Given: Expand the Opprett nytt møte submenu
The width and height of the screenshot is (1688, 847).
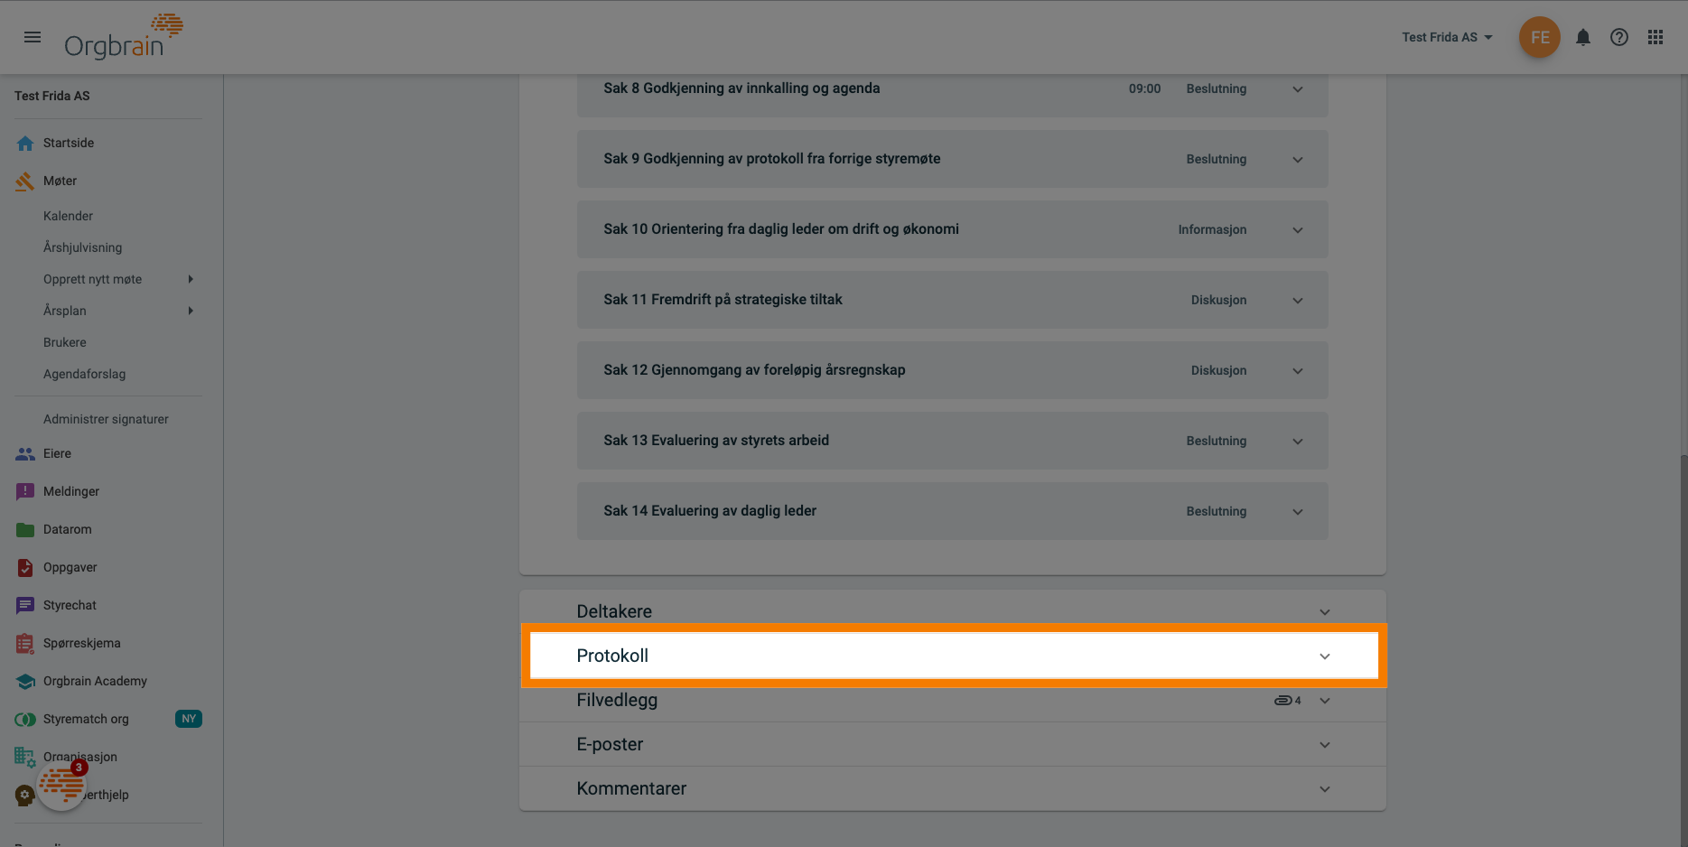Looking at the screenshot, I should tap(191, 279).
